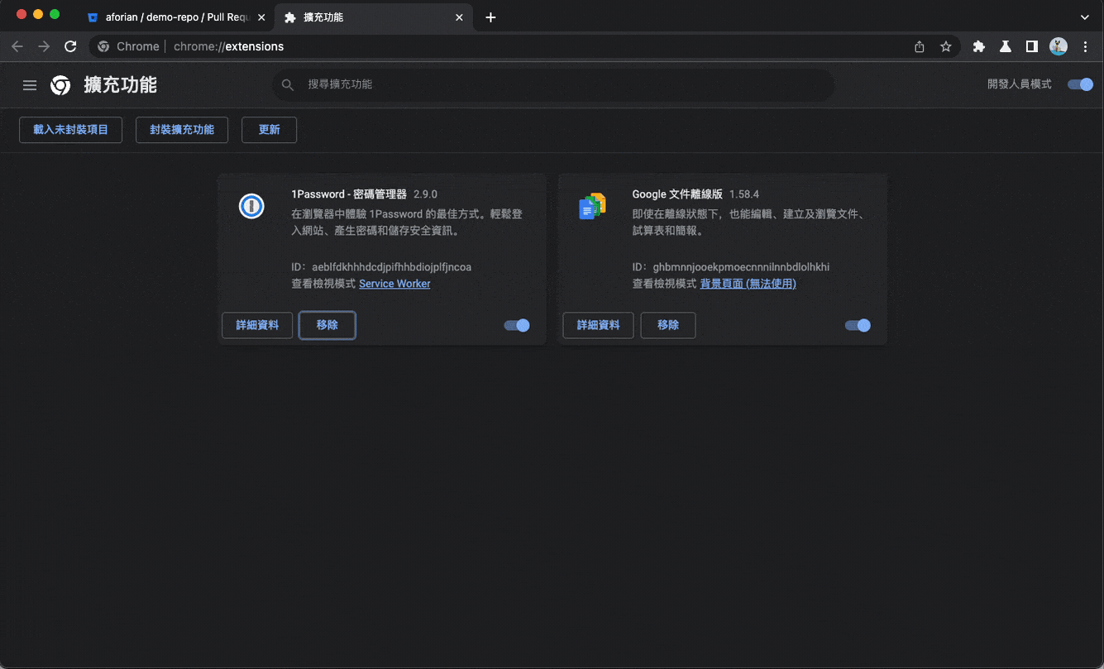Turn off Google 文件離線版 extension toggle
The image size is (1104, 669).
(858, 326)
